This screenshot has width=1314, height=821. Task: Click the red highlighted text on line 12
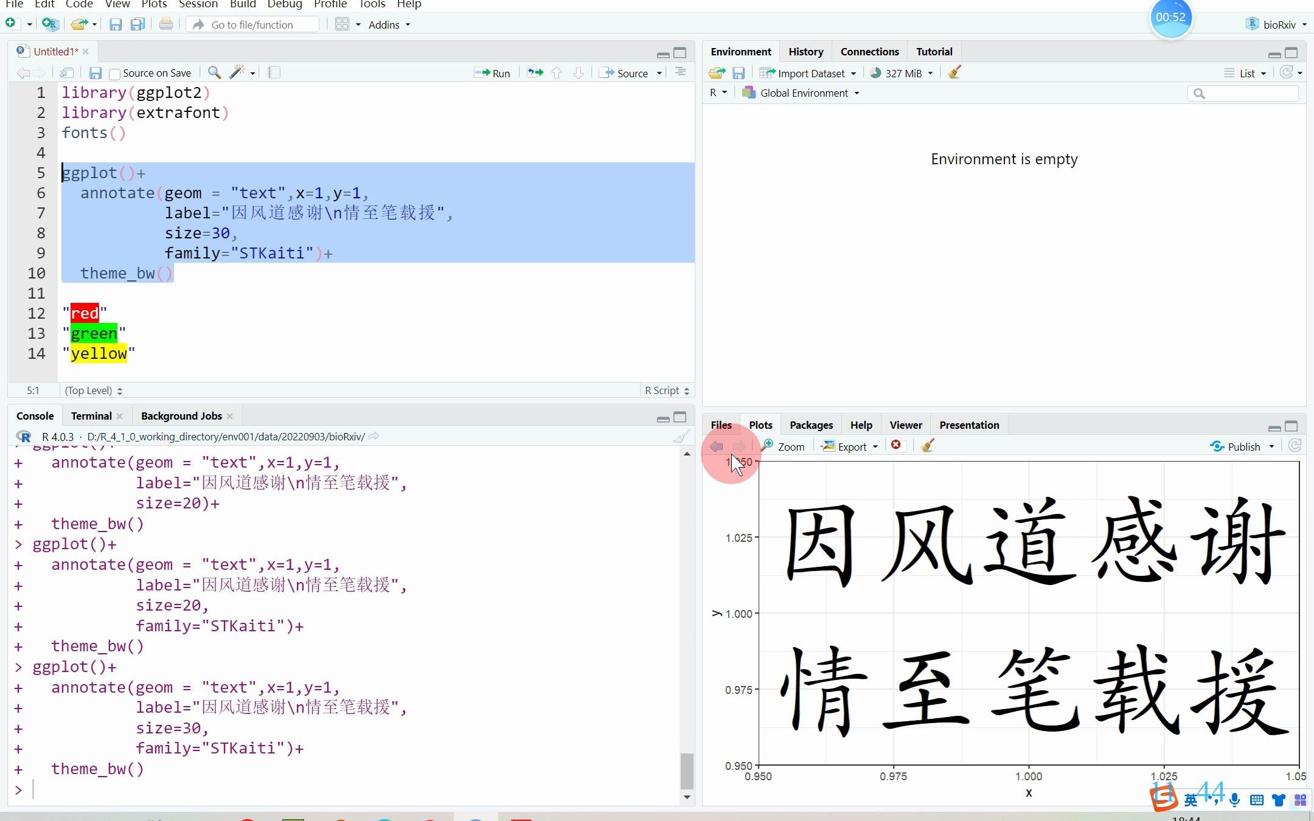click(86, 313)
